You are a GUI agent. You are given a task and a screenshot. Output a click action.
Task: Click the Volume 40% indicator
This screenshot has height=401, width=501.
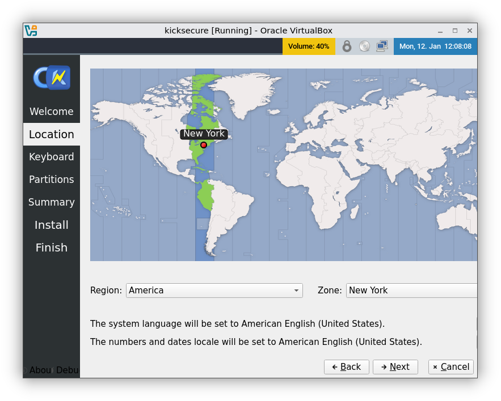(309, 46)
